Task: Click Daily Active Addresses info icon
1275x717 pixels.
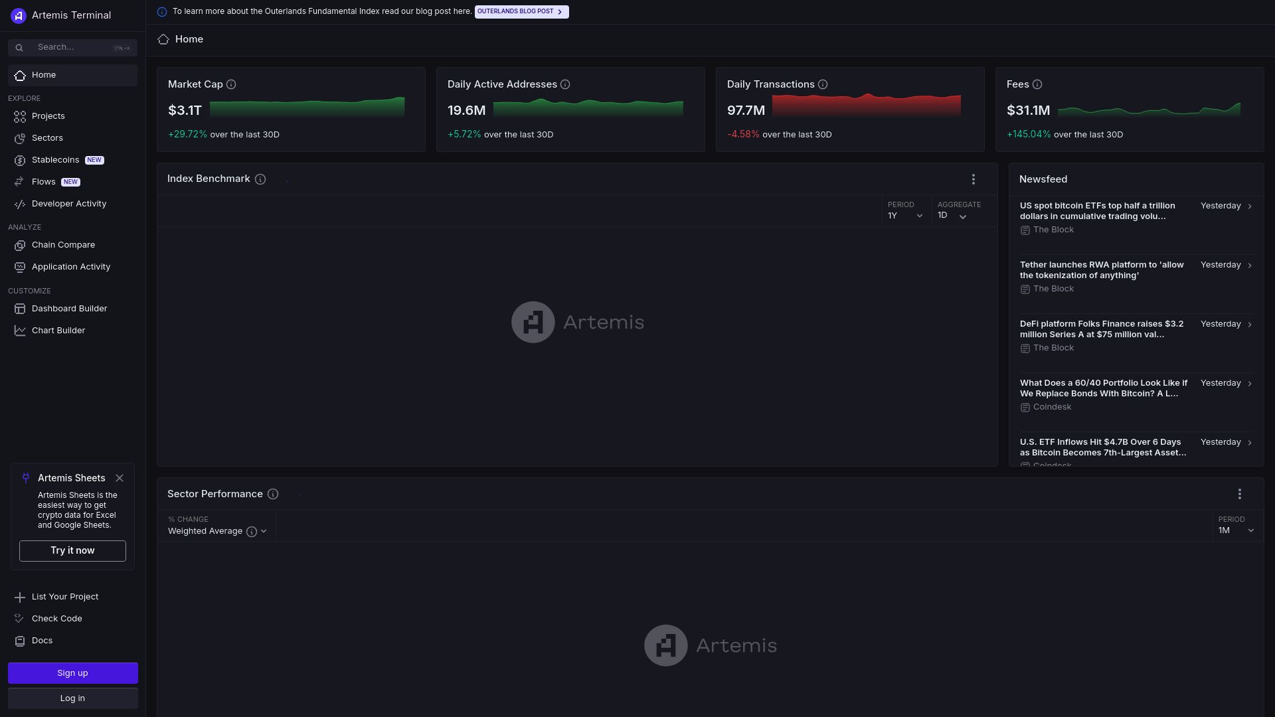Action: pyautogui.click(x=565, y=84)
